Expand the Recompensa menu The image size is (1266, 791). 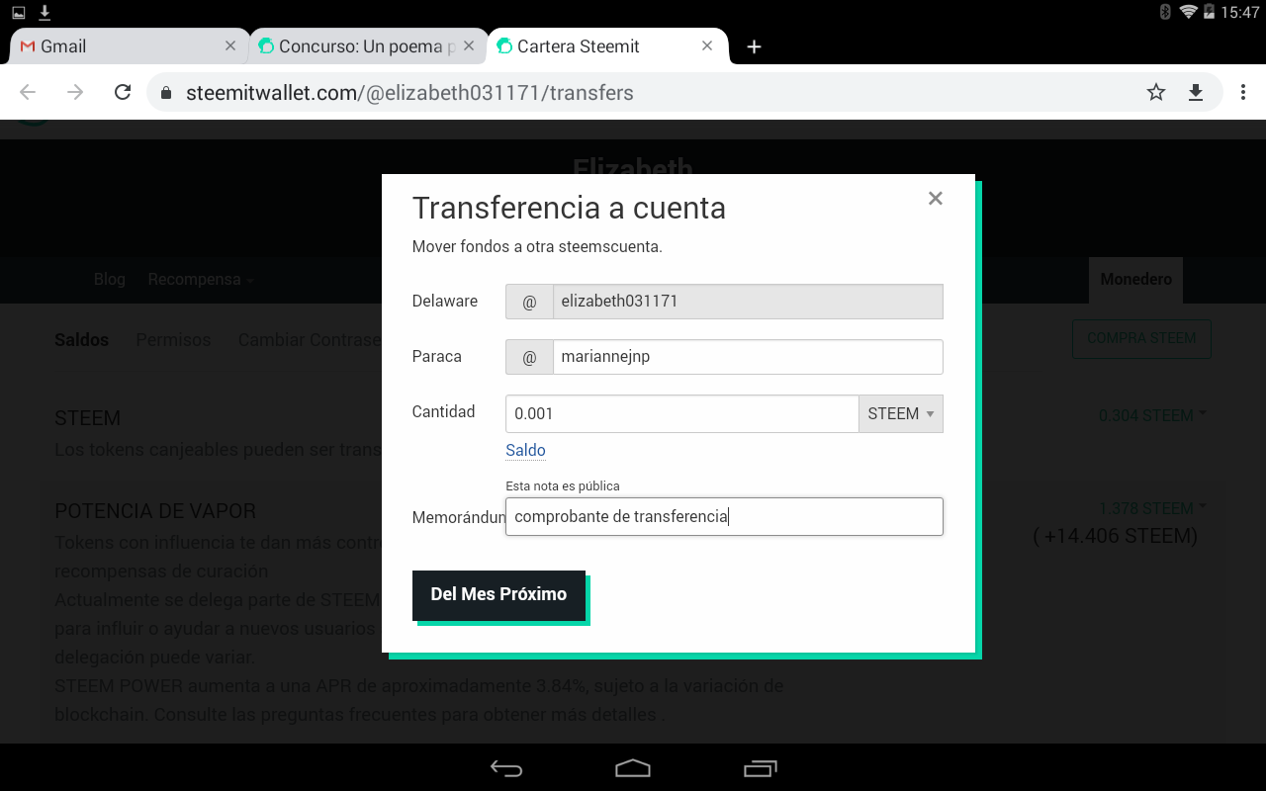tap(200, 279)
